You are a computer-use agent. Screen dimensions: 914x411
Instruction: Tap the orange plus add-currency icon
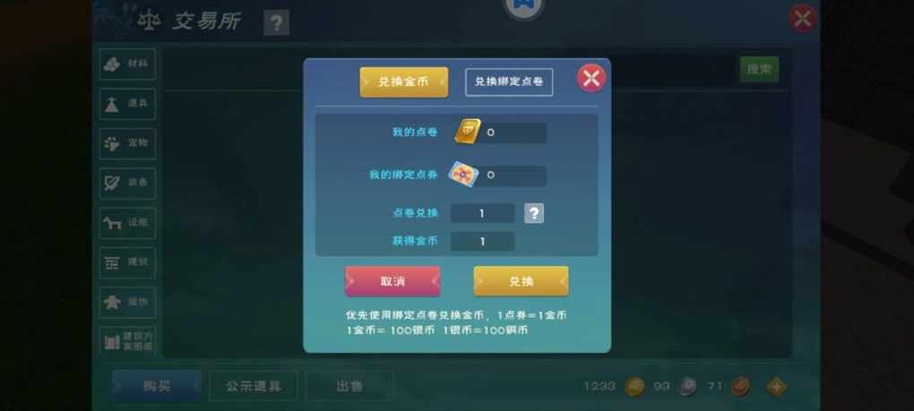[x=776, y=386]
